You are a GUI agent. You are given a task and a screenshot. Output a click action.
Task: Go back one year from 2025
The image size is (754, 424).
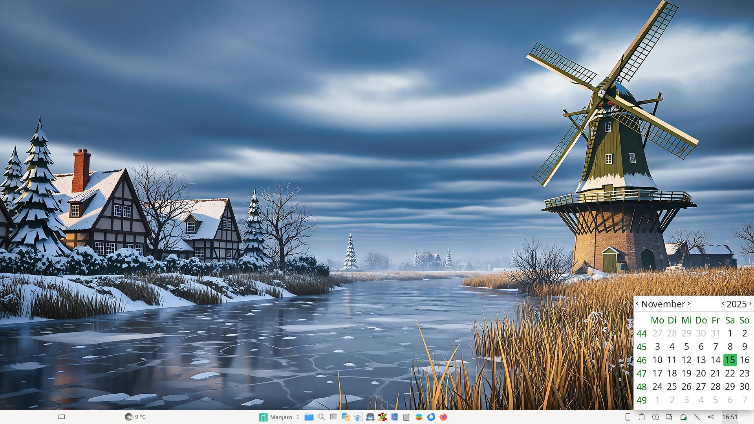tap(723, 304)
